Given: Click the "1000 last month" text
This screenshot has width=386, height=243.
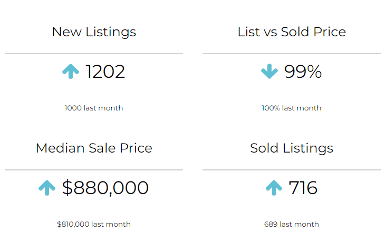Looking at the screenshot, I should click(94, 108).
